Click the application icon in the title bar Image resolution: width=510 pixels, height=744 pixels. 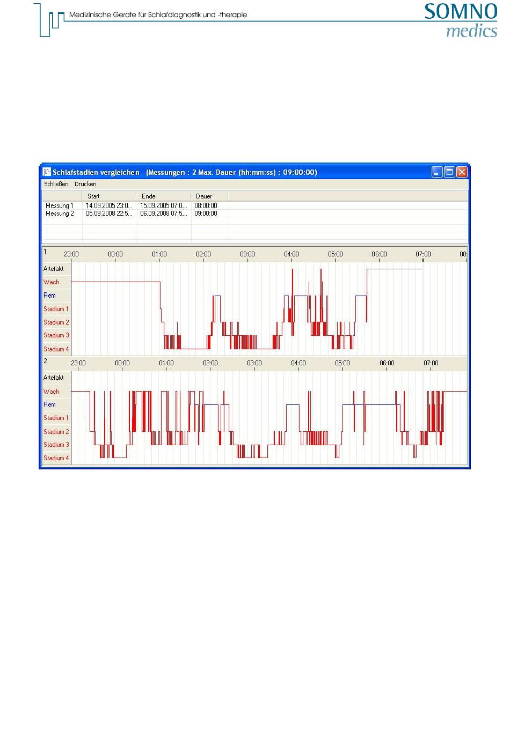pos(47,172)
